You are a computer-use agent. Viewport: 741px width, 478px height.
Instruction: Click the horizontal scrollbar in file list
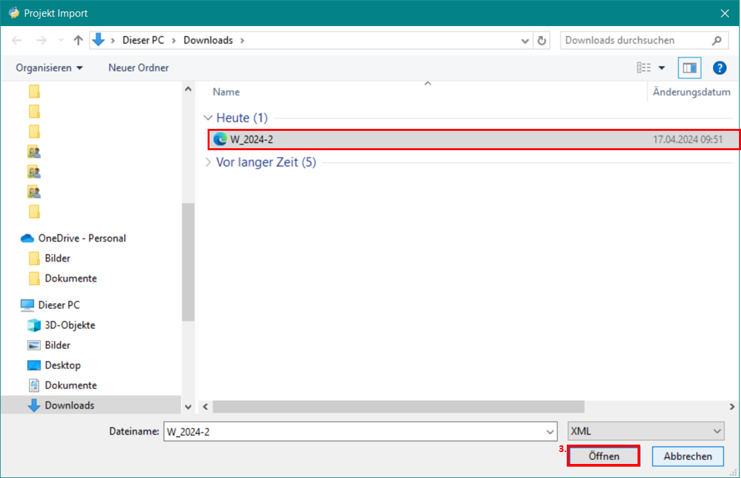pos(398,407)
